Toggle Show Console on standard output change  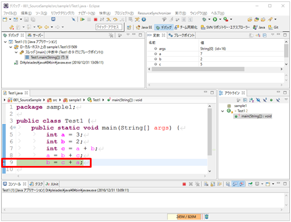pyautogui.click(x=235, y=184)
